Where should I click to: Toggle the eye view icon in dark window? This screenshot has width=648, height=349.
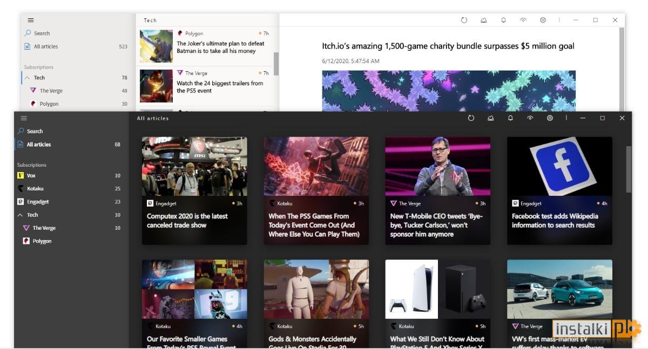[x=530, y=118]
